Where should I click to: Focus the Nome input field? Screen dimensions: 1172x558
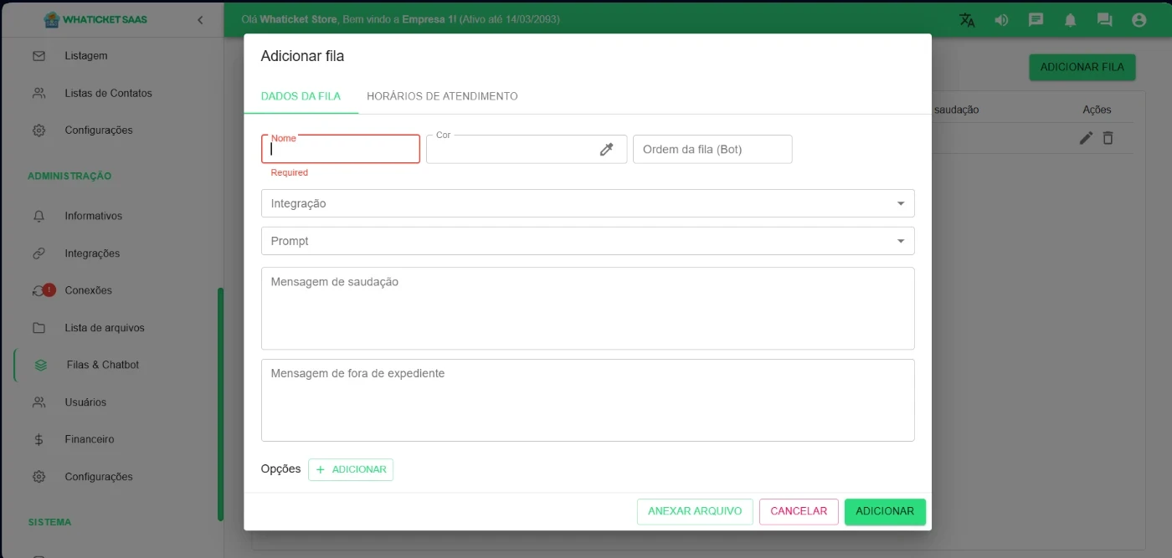click(x=341, y=150)
